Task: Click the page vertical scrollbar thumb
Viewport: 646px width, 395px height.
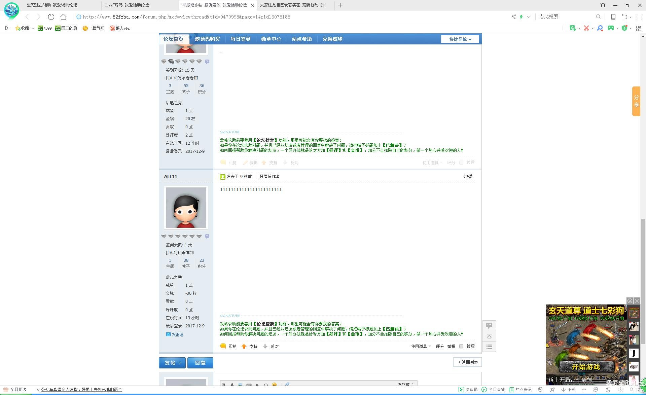Action: click(643, 281)
